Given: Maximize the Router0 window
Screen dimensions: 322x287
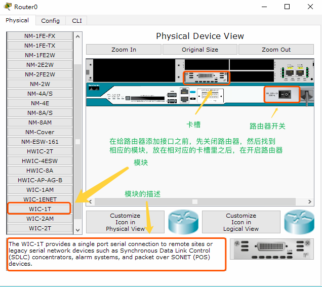Looking at the screenshot, I should pyautogui.click(x=287, y=7).
